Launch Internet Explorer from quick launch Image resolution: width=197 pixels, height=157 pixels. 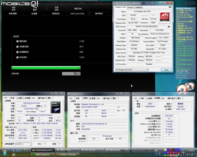click(21, 150)
